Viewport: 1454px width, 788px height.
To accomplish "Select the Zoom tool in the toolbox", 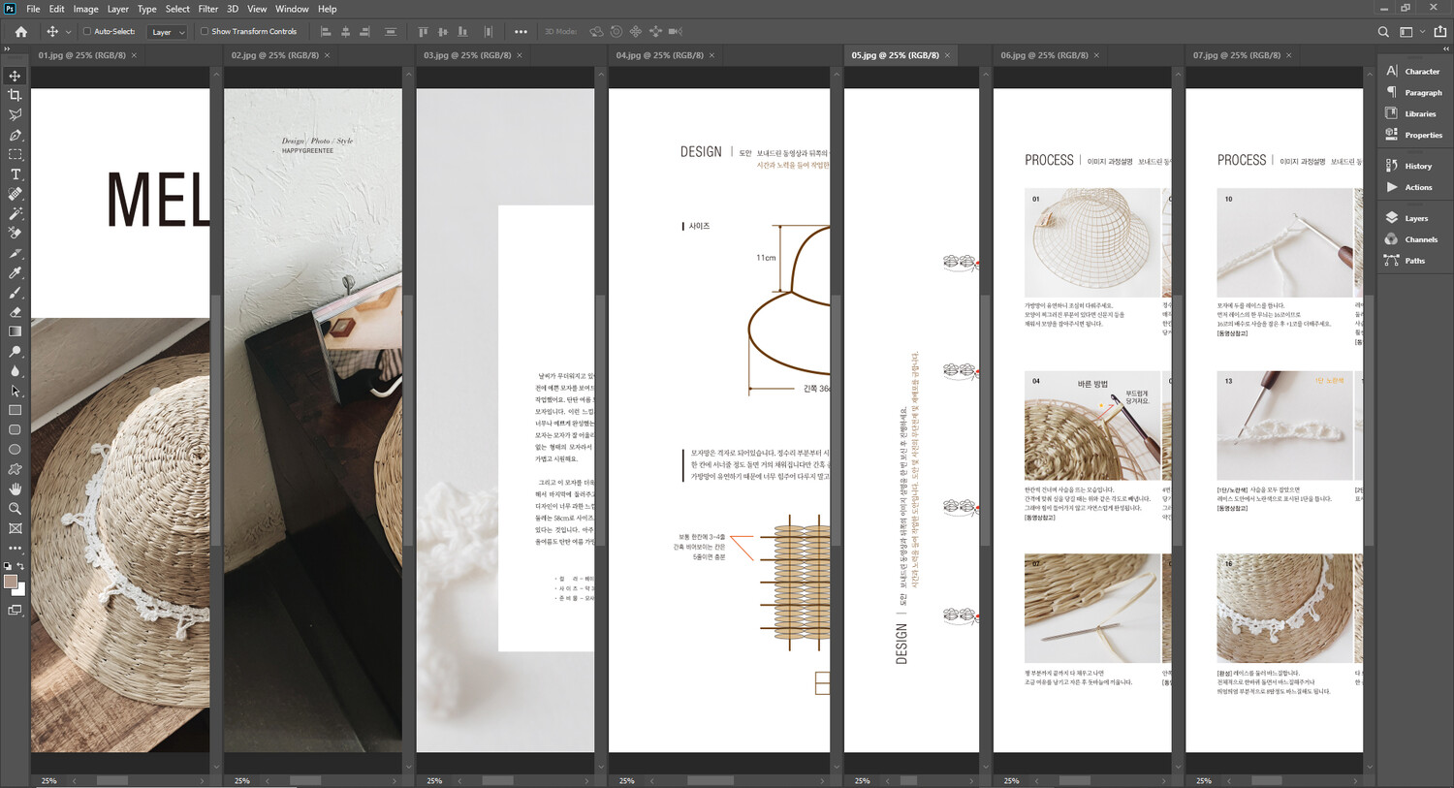I will click(x=15, y=509).
